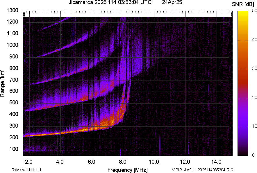
Task: Click the frequency tick label '6.0'
Action: tap(92, 162)
